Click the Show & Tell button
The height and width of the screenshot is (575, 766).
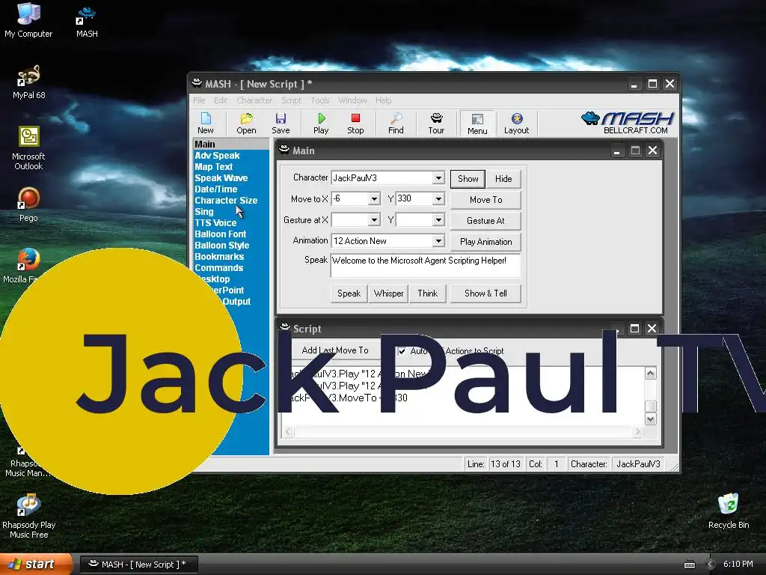[x=485, y=293]
